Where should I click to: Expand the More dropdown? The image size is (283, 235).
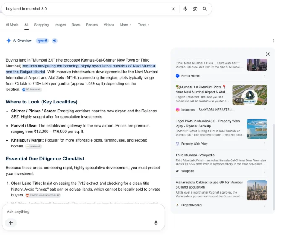coord(126,25)
